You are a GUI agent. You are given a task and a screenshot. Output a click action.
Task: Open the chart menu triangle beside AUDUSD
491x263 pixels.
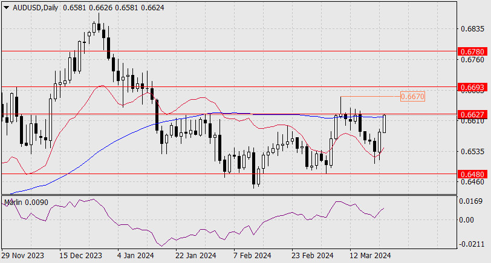7,8
